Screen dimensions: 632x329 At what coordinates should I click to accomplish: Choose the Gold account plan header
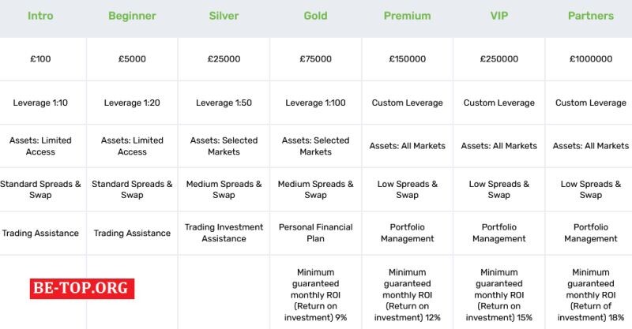(315, 16)
